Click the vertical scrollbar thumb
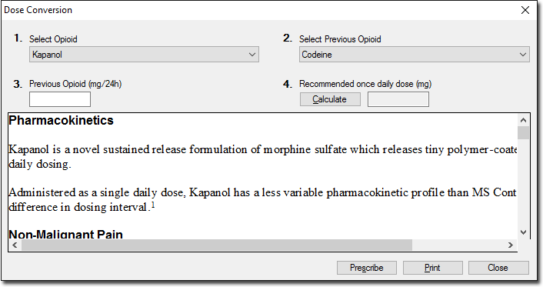543x287 pixels. coord(523,133)
